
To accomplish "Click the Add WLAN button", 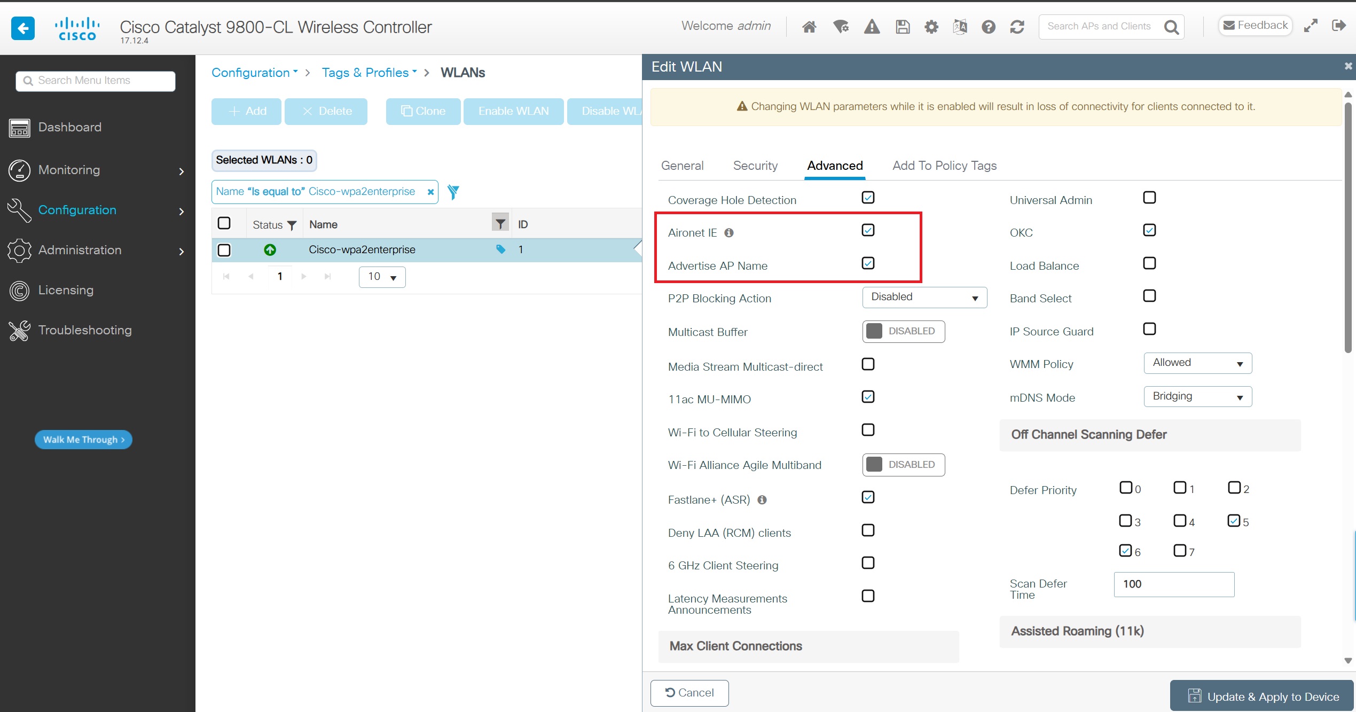I will [246, 111].
